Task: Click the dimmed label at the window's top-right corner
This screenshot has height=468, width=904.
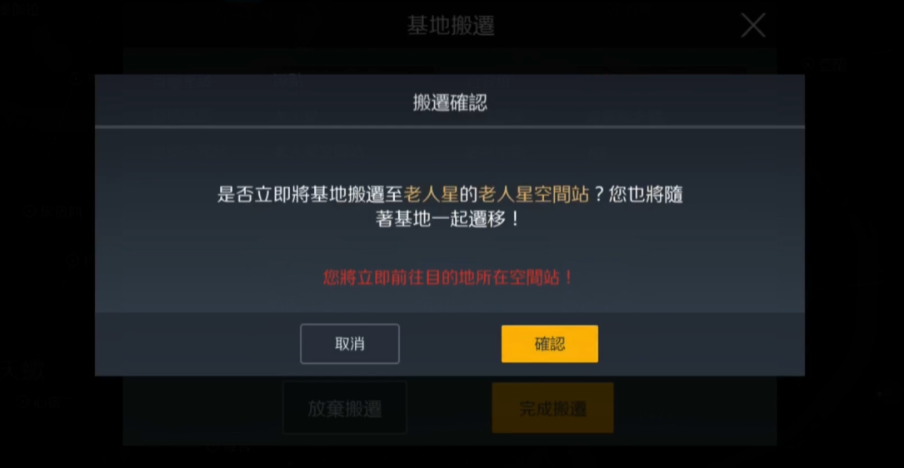Action: pyautogui.click(x=826, y=65)
